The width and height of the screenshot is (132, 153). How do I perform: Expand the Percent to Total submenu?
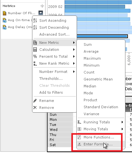point(54,56)
